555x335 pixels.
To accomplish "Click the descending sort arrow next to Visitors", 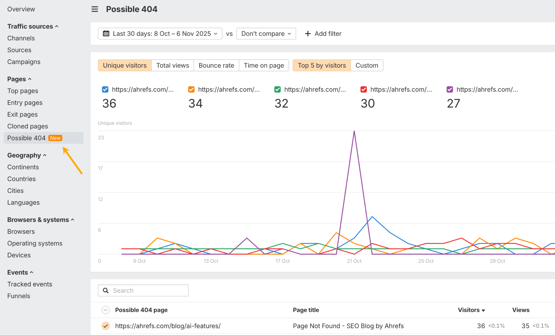I will [x=483, y=310].
